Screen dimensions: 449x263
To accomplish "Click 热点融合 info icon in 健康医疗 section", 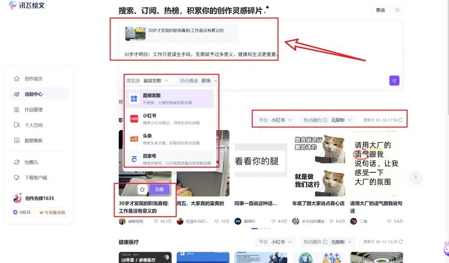I will tap(325, 242).
